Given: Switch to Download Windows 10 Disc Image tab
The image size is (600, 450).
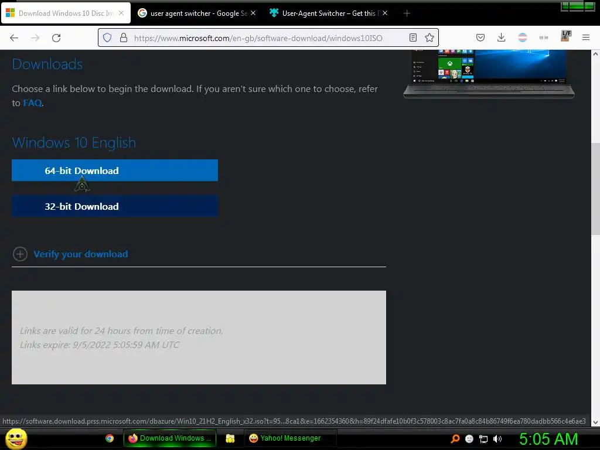Looking at the screenshot, I should 66,13.
